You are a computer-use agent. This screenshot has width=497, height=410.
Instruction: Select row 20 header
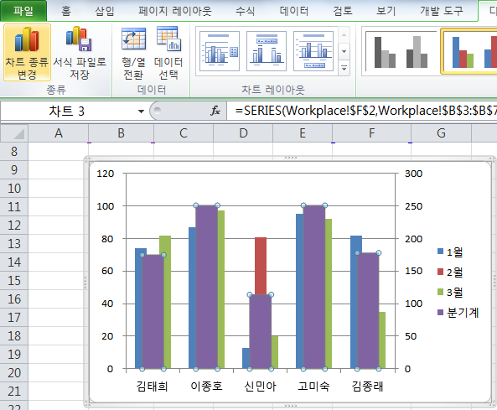coord(14,373)
